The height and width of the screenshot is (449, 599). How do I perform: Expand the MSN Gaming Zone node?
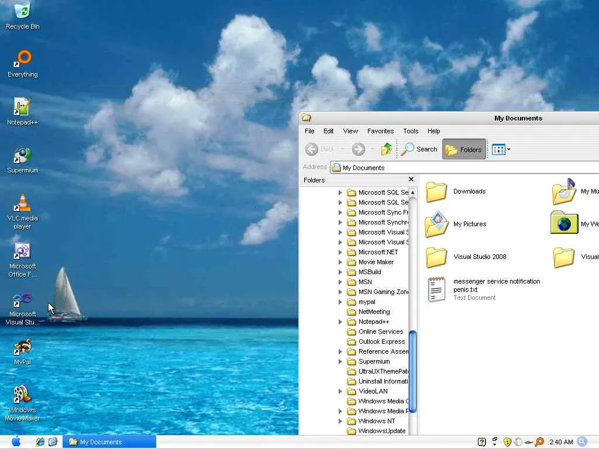[340, 292]
